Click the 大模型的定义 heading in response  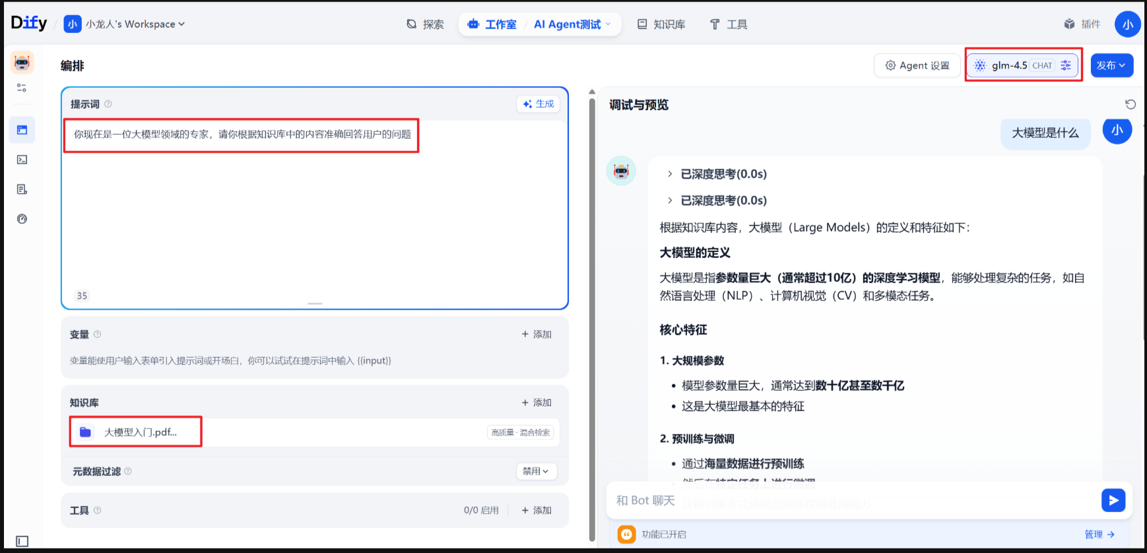pos(695,253)
